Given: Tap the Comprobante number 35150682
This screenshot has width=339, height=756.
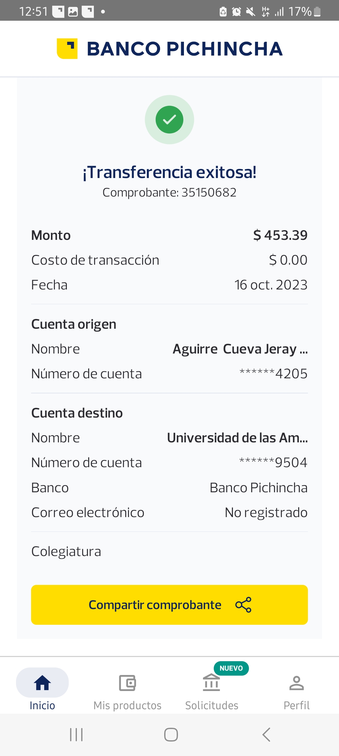Looking at the screenshot, I should pyautogui.click(x=209, y=192).
